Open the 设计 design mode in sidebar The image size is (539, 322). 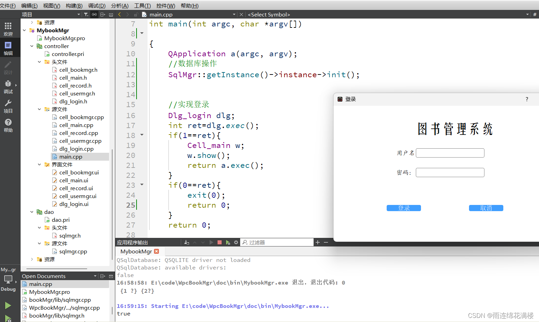(8, 68)
